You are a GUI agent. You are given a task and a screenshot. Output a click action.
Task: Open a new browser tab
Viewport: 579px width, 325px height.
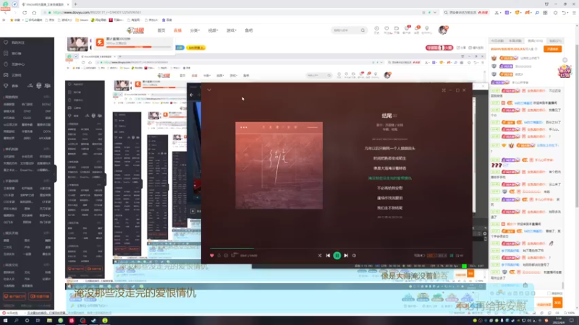(x=75, y=4)
